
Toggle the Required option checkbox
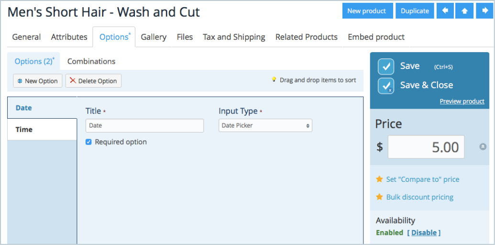pyautogui.click(x=88, y=142)
